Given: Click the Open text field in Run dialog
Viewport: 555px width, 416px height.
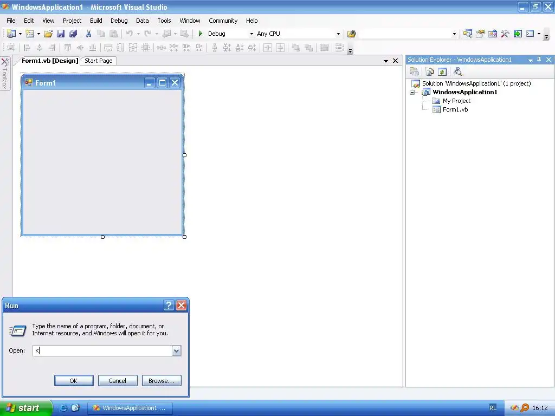Looking at the screenshot, I should (102, 350).
